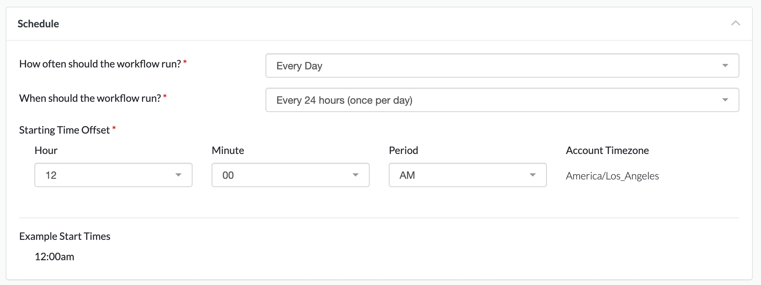This screenshot has width=761, height=285.
Task: Collapse the Schedule section using the chevron
Action: pos(735,23)
